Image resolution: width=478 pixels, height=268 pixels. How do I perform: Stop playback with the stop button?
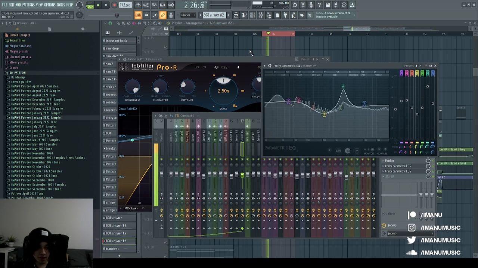(x=106, y=5)
